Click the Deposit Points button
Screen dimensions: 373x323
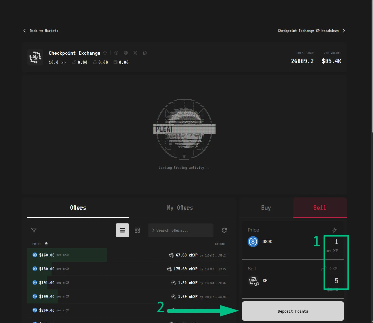pos(293,311)
